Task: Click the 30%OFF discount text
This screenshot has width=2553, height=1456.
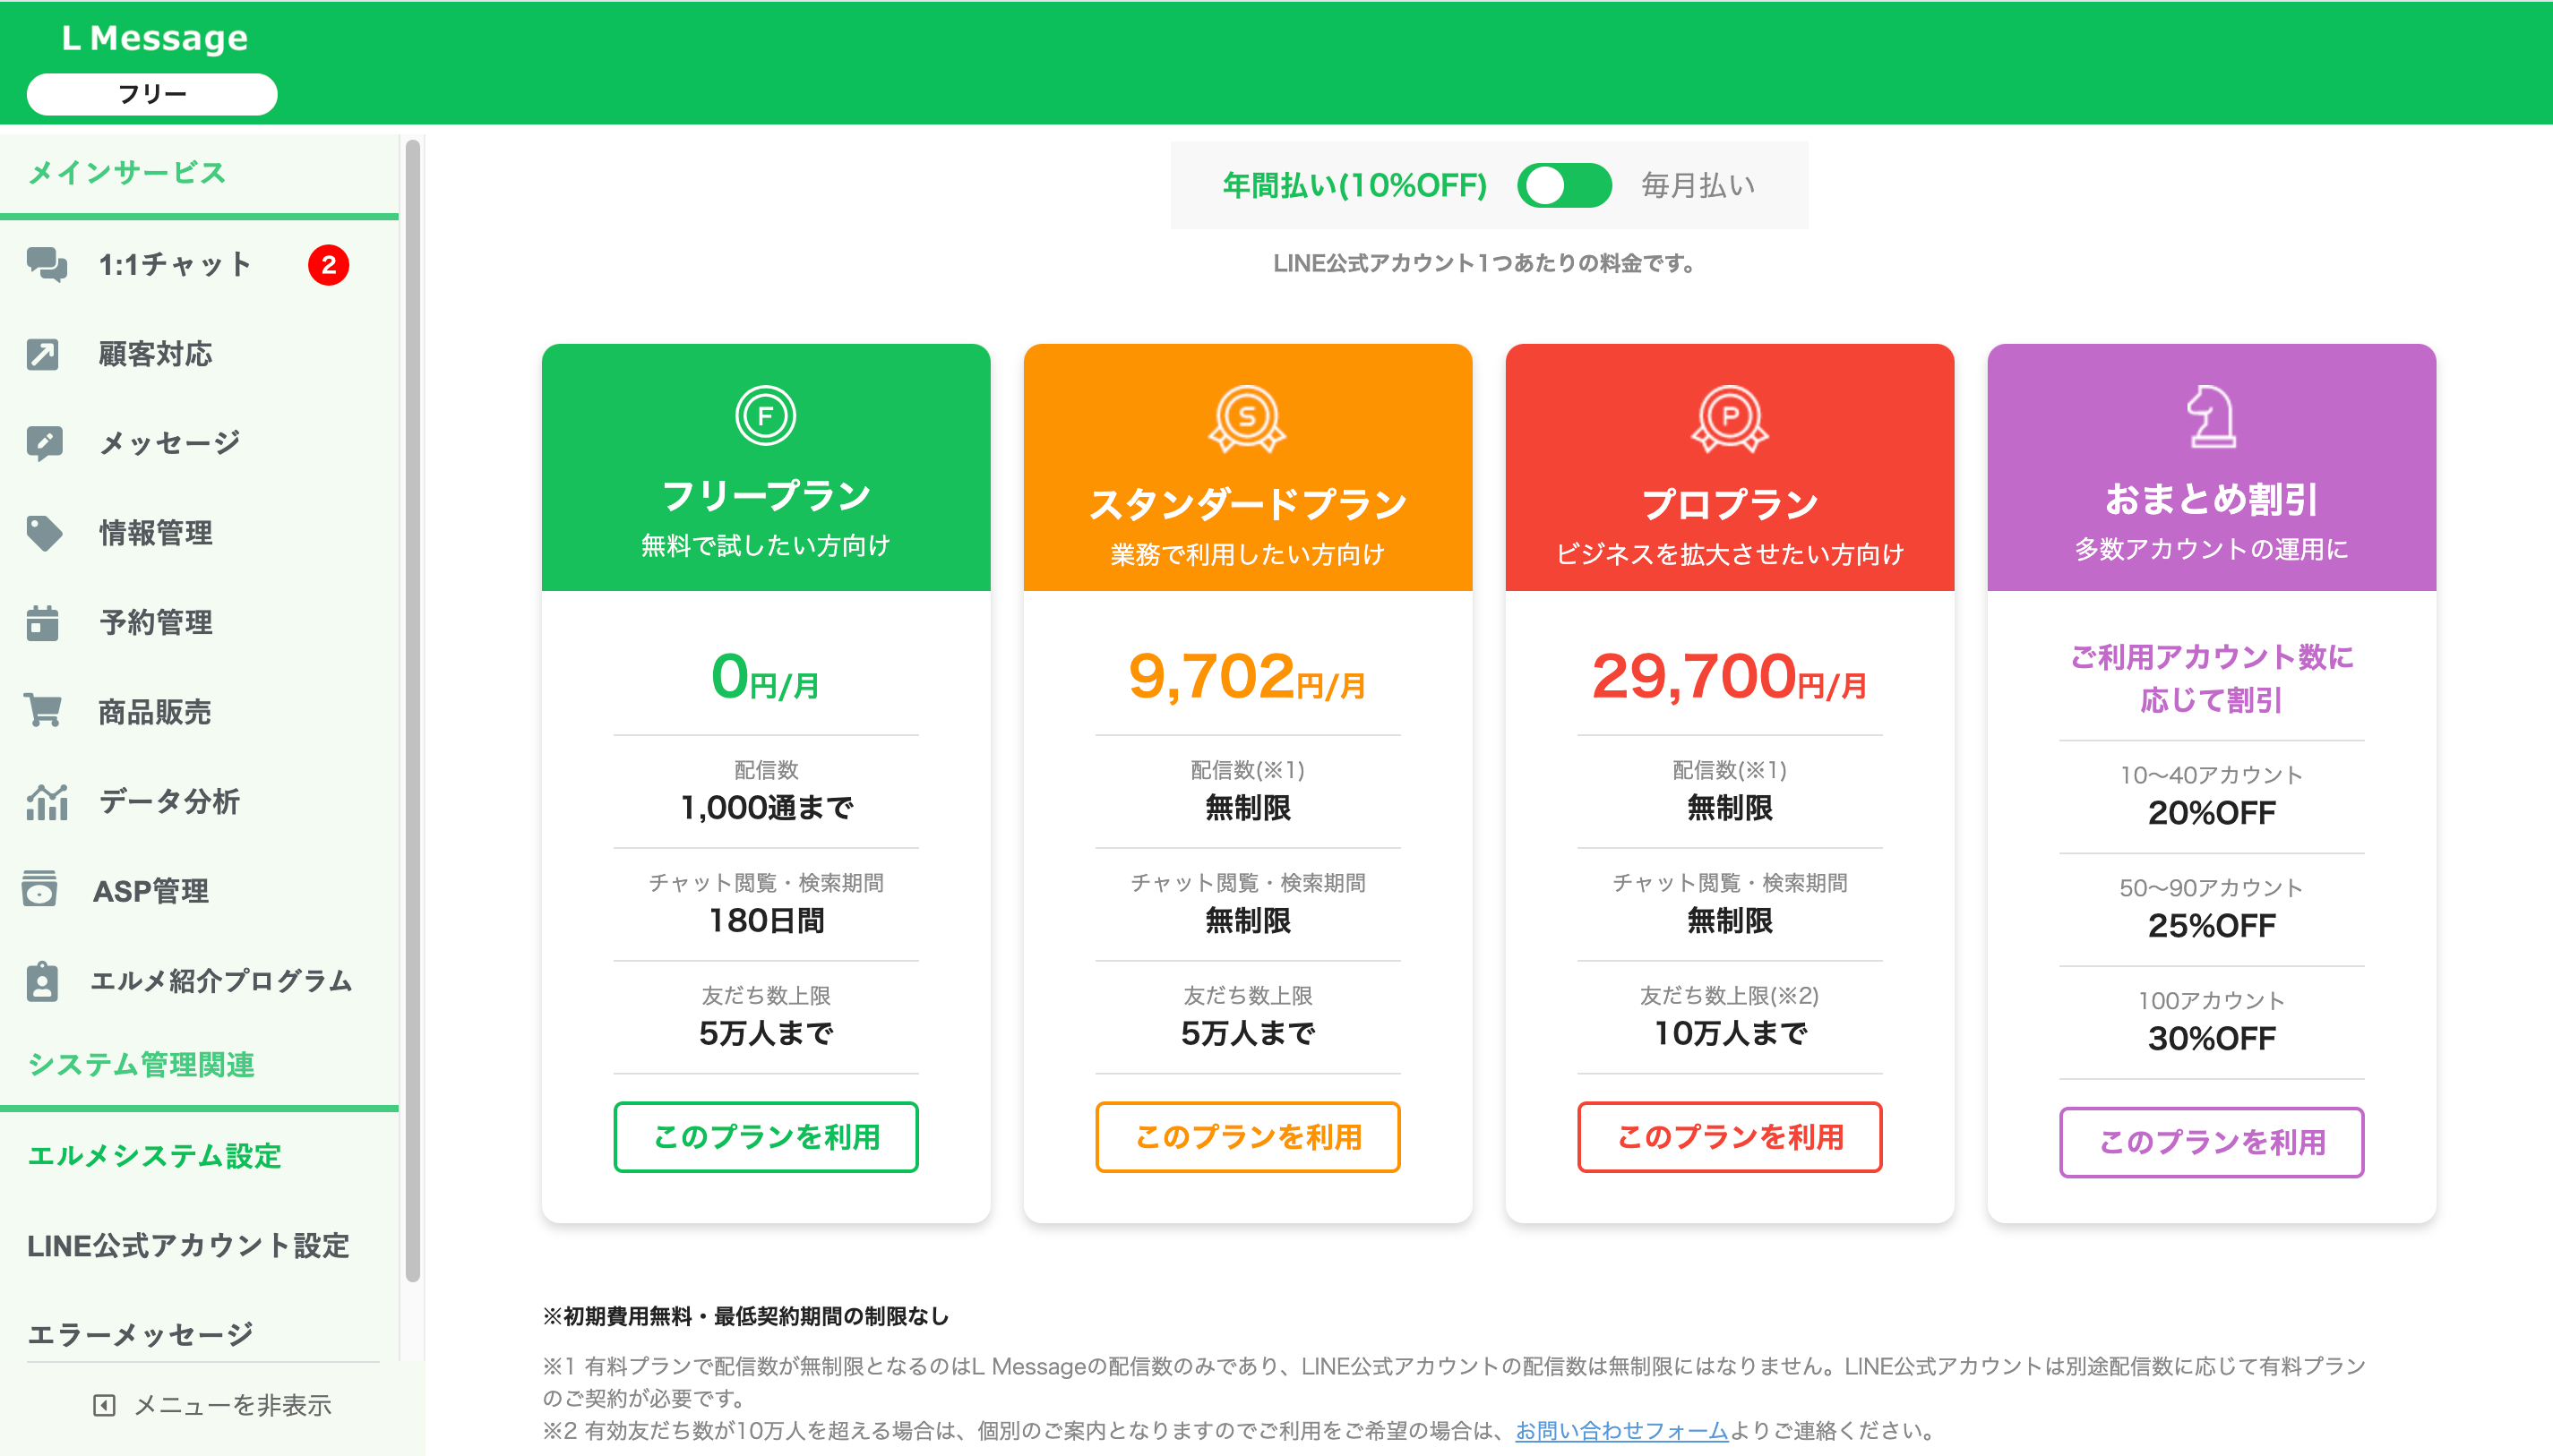Action: pos(2212,1039)
